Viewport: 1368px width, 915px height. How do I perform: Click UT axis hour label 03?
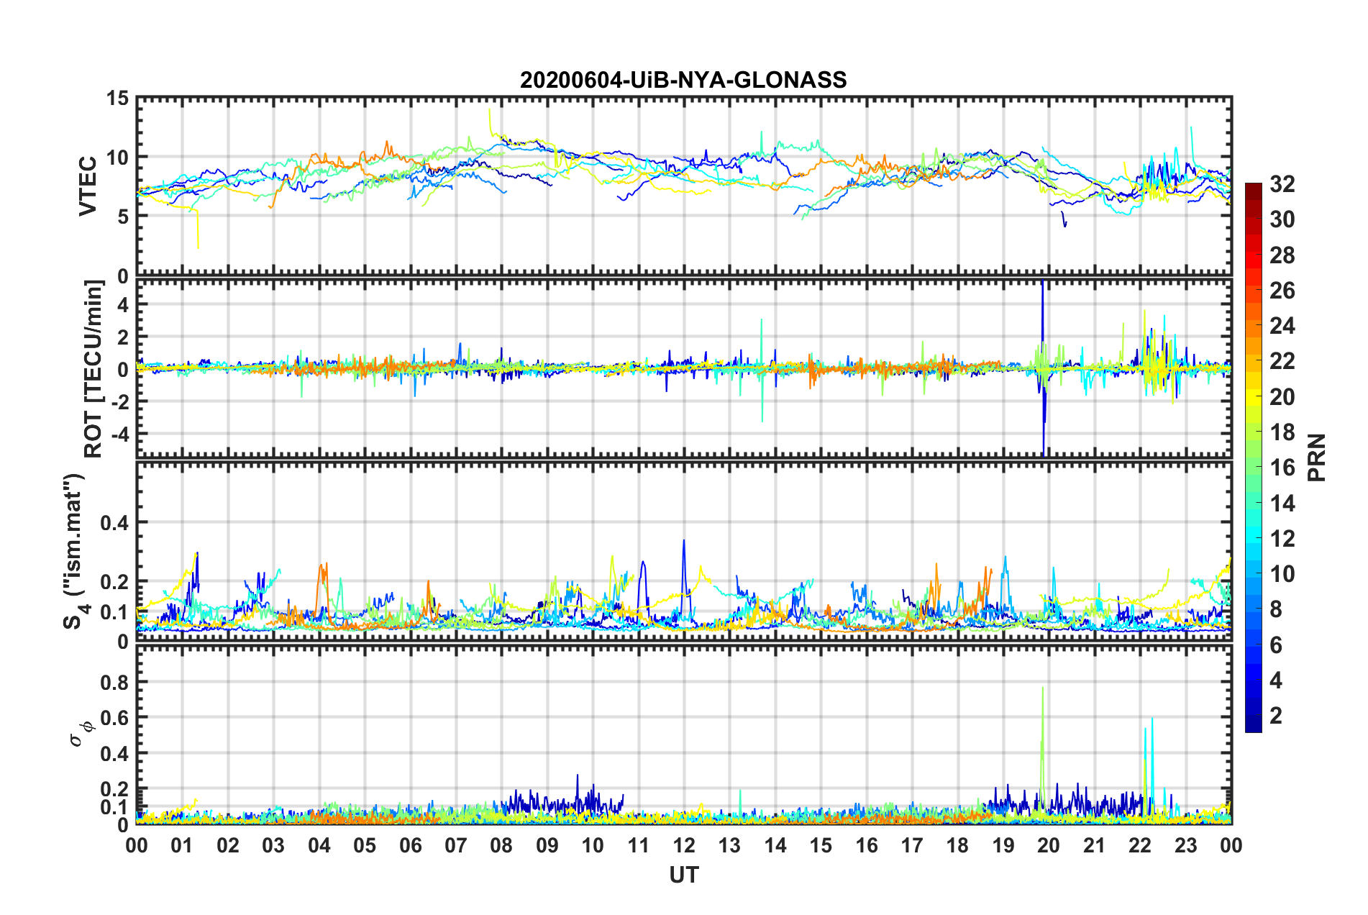coord(273,845)
